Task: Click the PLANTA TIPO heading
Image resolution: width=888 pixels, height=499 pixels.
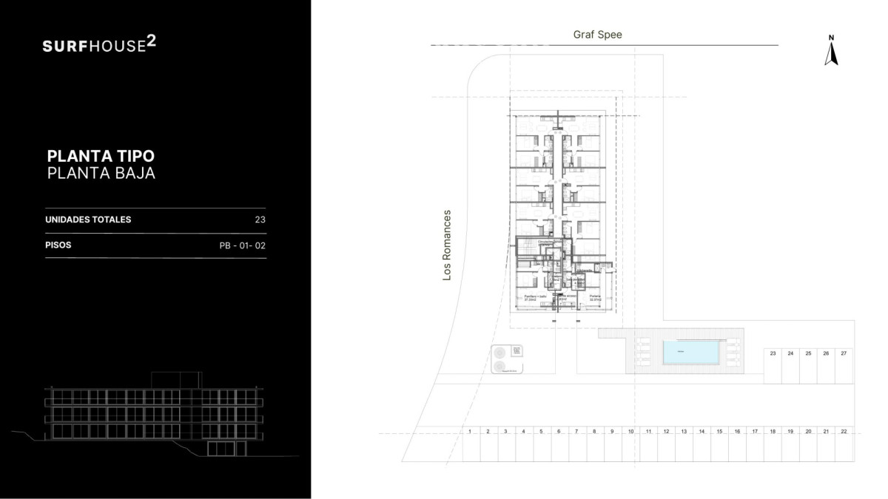Action: 101,157
